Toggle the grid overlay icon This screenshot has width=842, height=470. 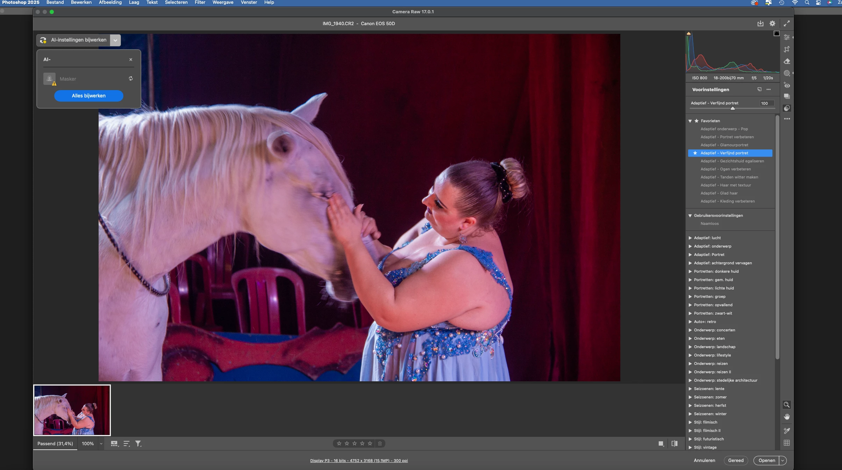[787, 443]
